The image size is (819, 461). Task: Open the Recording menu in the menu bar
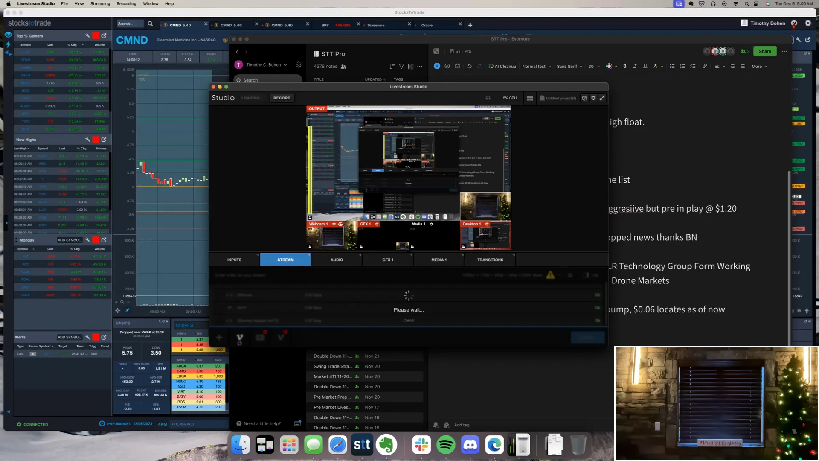(x=126, y=3)
